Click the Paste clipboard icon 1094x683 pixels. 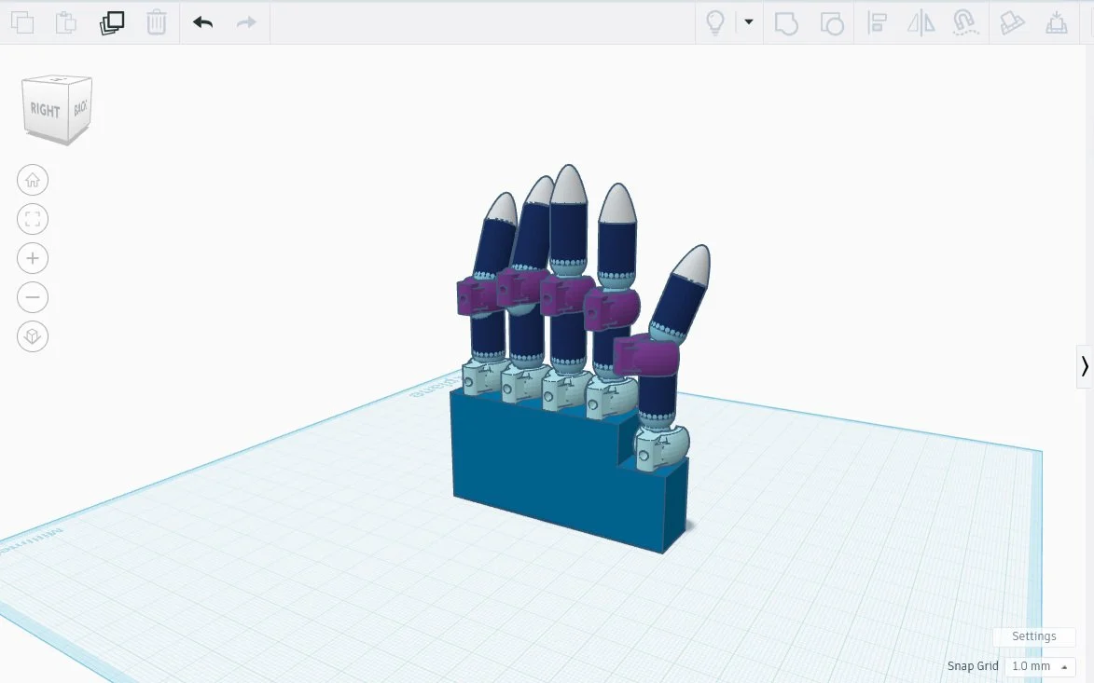coord(66,22)
